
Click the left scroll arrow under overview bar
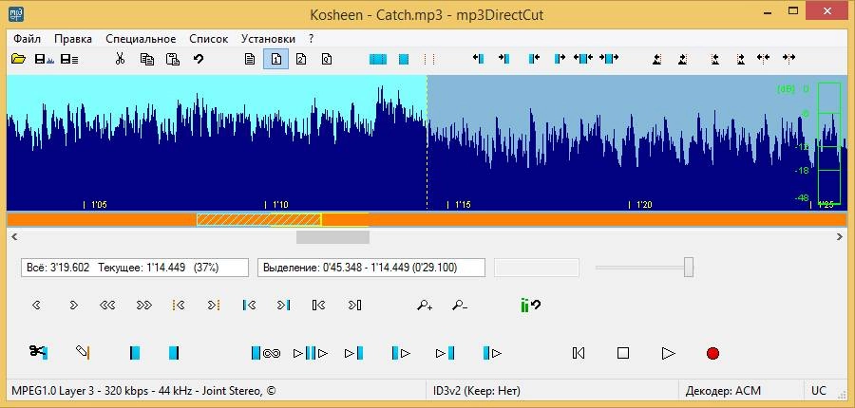[14, 237]
